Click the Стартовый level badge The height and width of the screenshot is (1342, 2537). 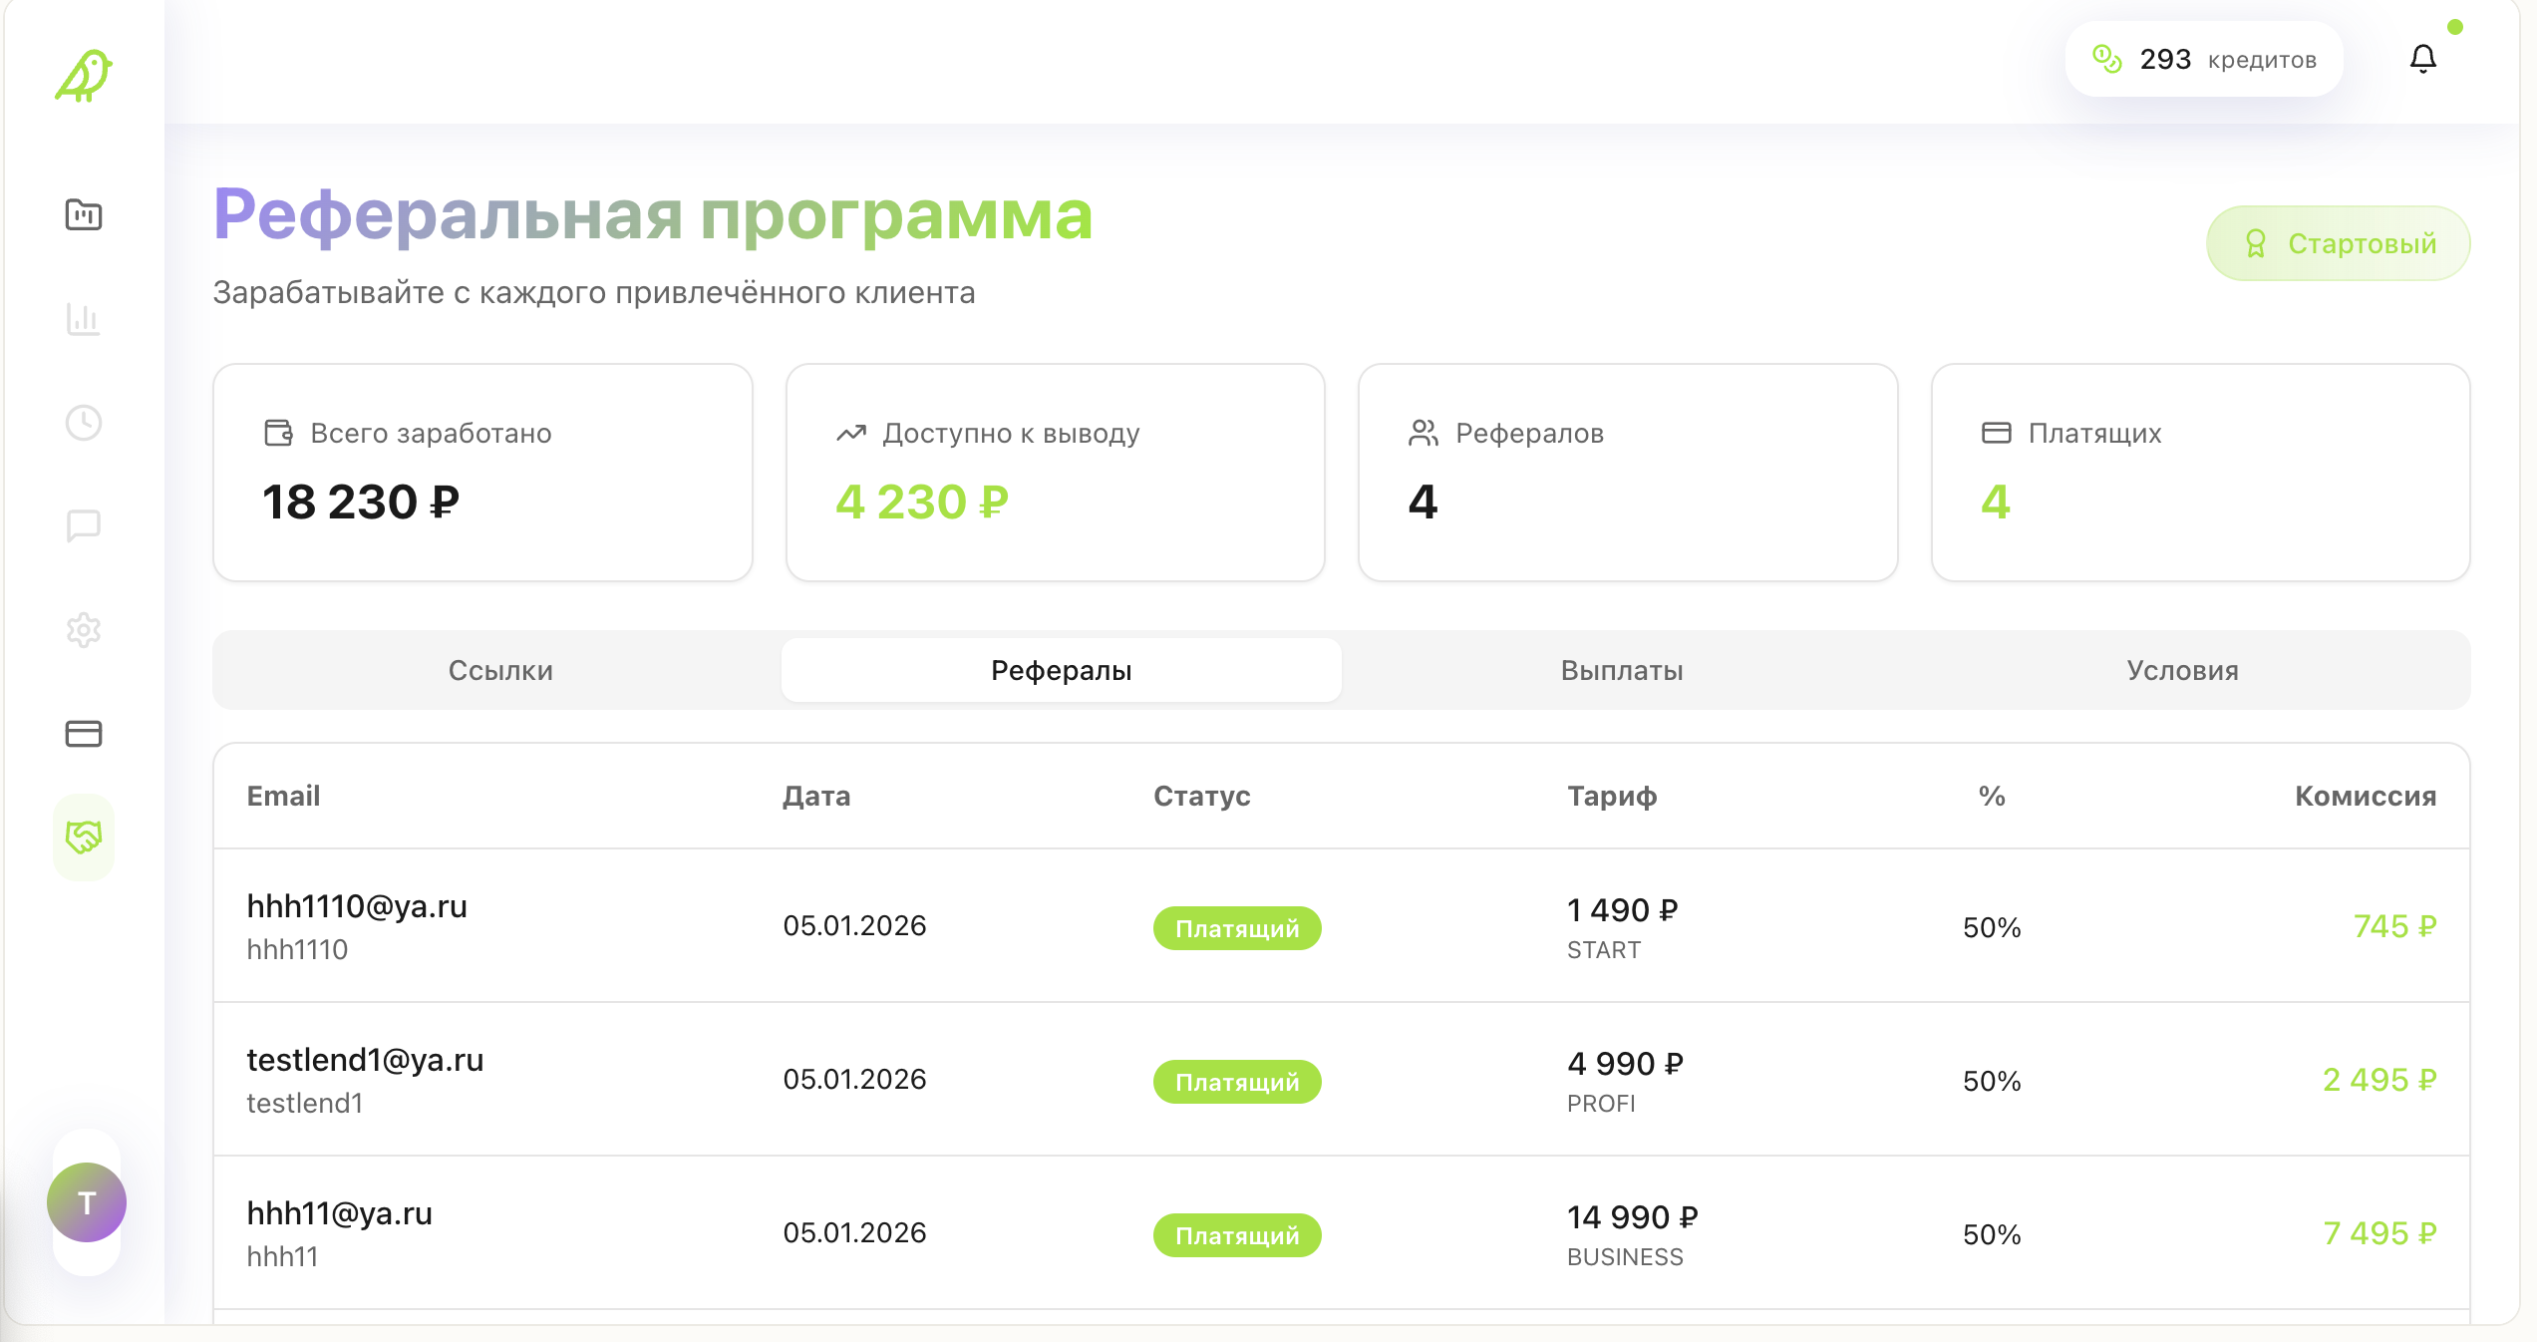tap(2338, 242)
